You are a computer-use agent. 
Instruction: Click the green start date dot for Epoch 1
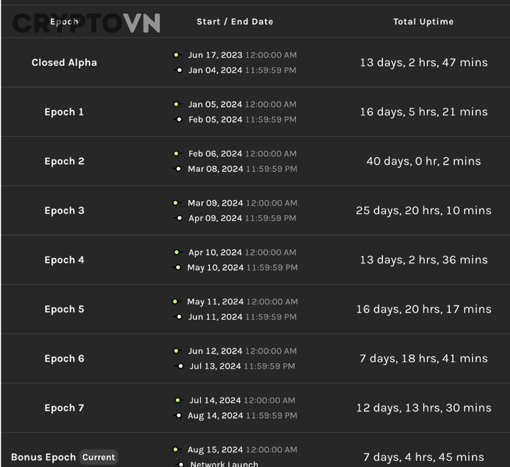point(177,104)
